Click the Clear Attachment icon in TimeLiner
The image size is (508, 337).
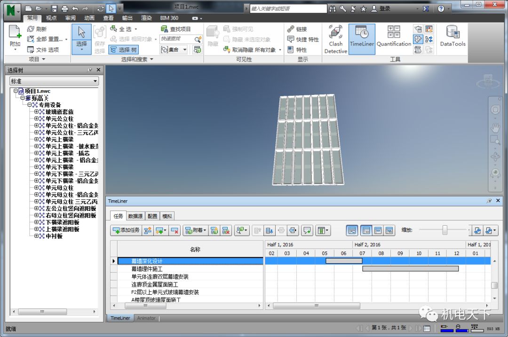click(226, 230)
